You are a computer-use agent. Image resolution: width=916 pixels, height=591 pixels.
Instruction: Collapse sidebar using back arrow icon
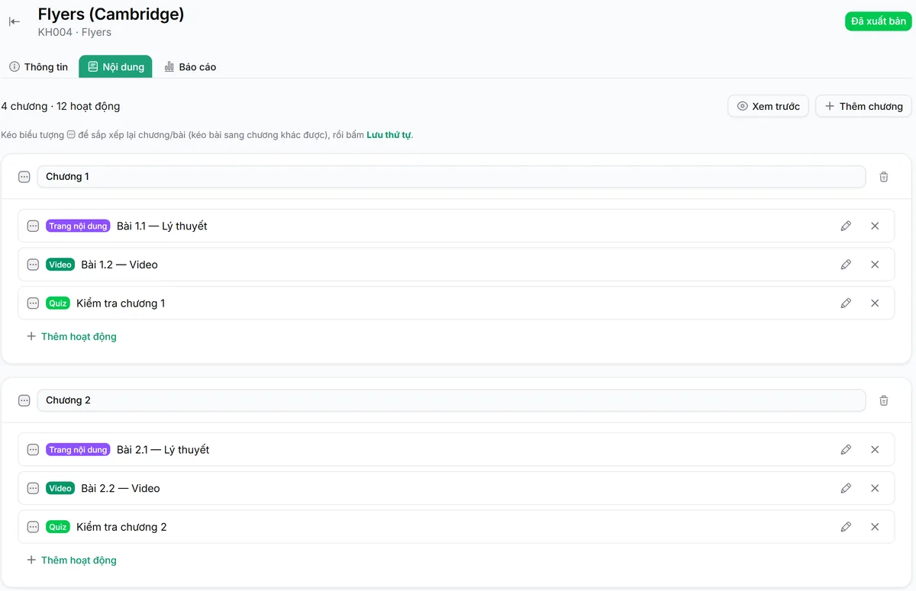pos(15,21)
